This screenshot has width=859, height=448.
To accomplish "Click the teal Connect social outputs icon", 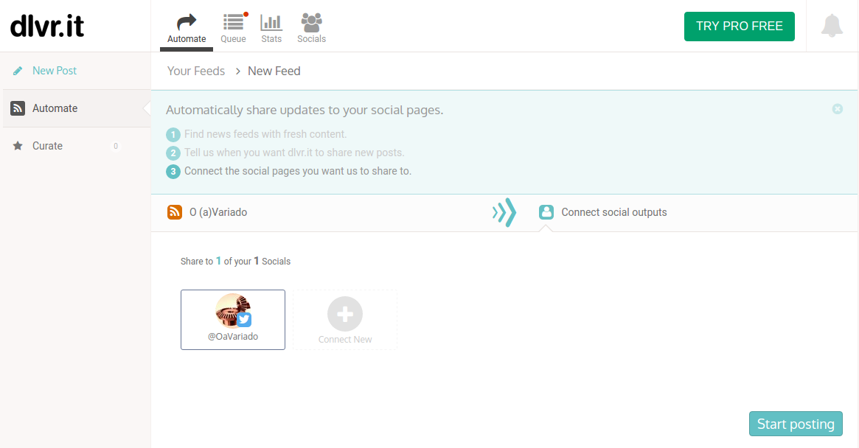I will pyautogui.click(x=546, y=212).
